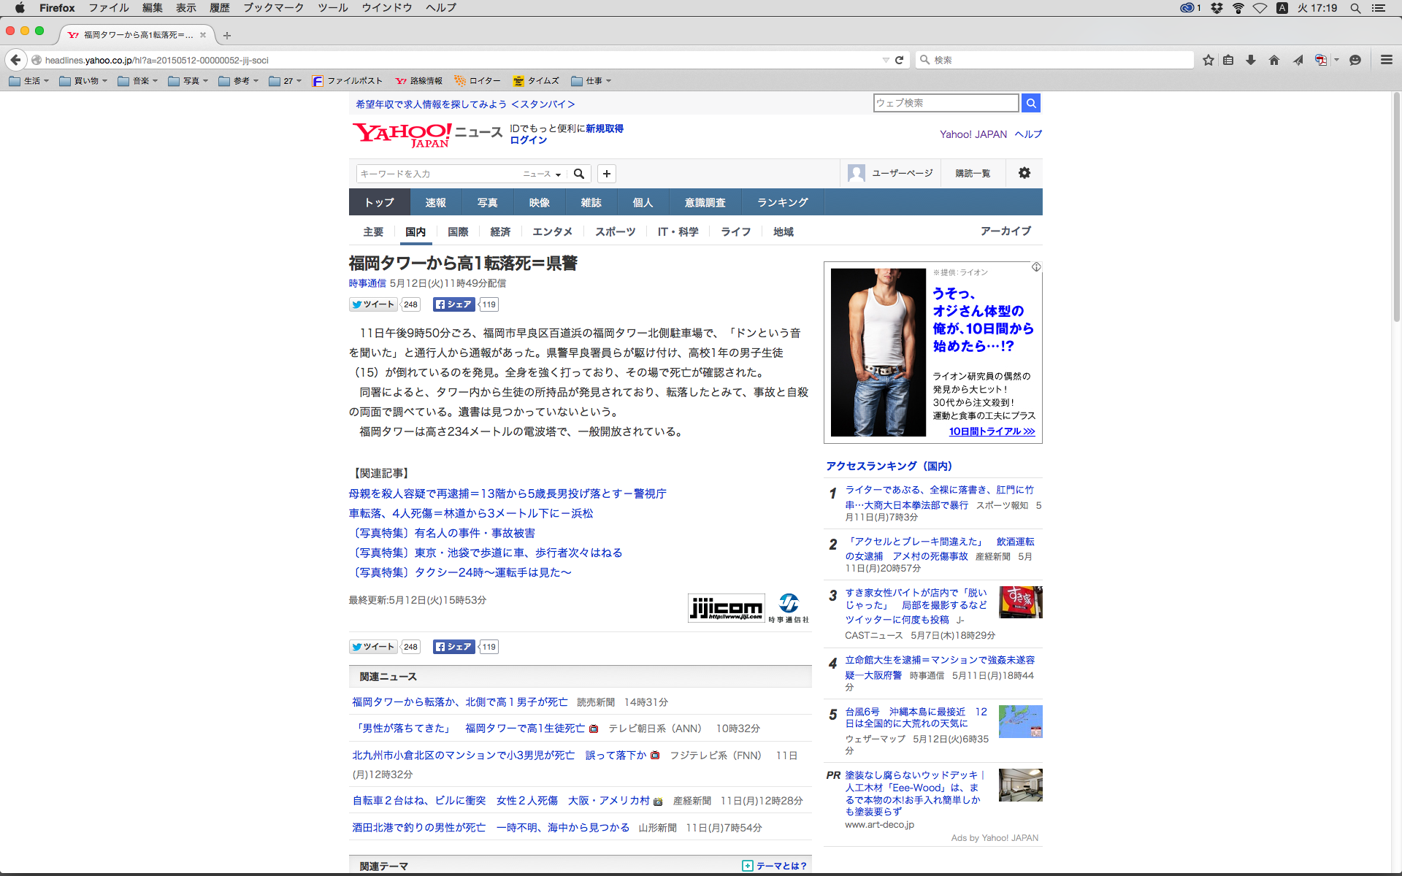Reload the page with the refresh icon
The image size is (1402, 876).
(x=900, y=60)
